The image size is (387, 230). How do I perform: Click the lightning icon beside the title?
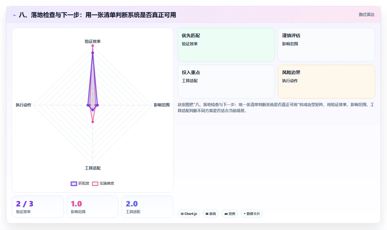point(14,15)
